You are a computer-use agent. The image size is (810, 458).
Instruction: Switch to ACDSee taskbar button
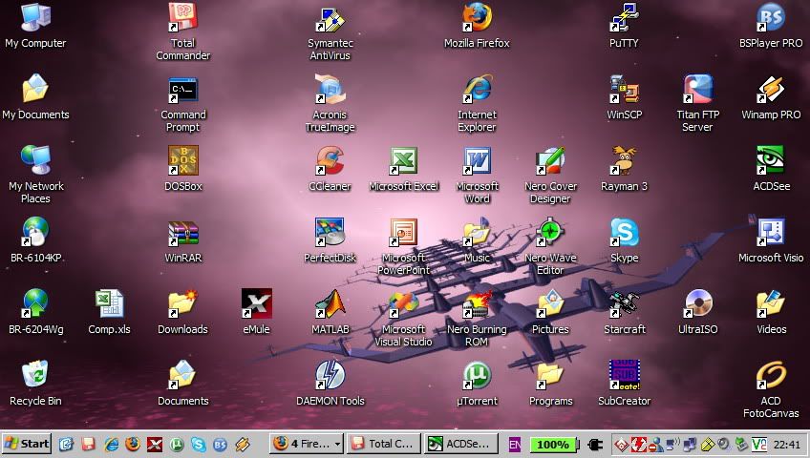(x=460, y=444)
